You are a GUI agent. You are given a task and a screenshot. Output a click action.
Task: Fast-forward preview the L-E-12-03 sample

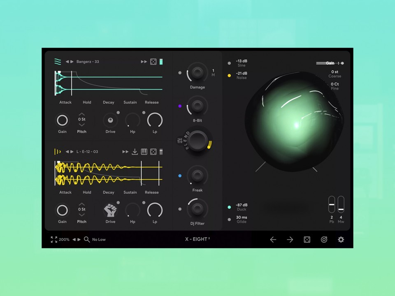pos(125,152)
